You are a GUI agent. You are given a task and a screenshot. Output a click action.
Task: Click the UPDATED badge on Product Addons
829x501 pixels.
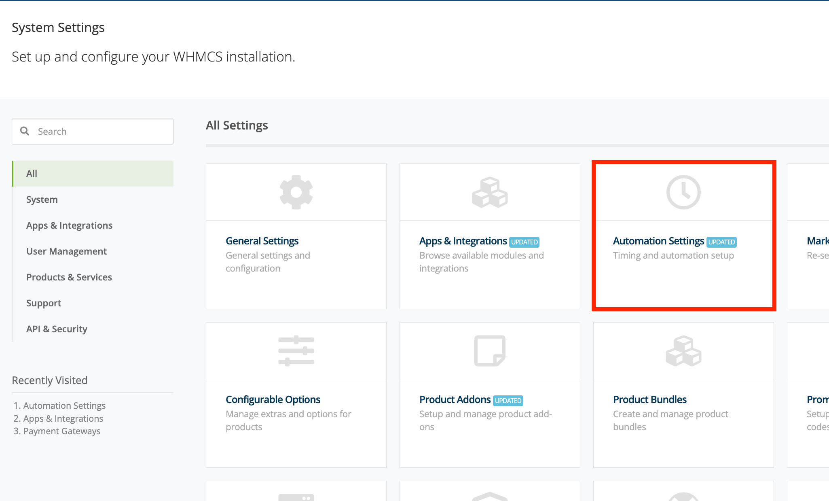508,401
